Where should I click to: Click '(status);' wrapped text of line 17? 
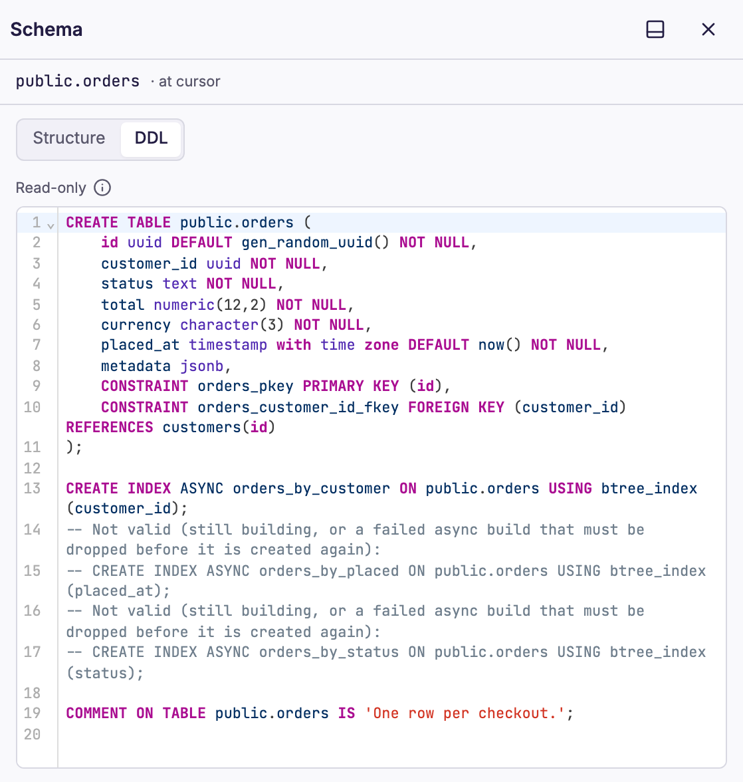pyautogui.click(x=105, y=673)
